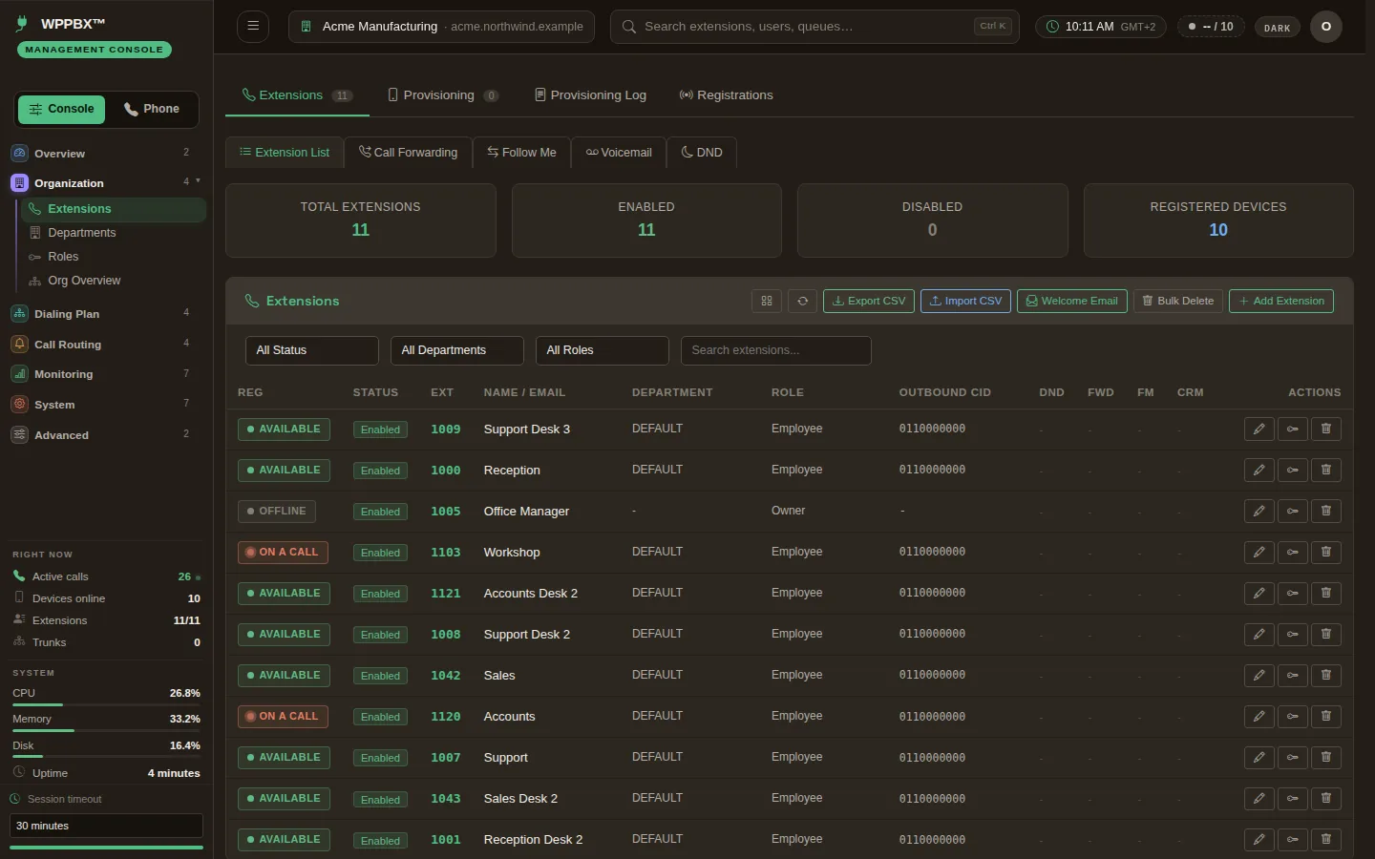The image size is (1375, 859).
Task: Toggle the DARK theme switch
Action: [x=1278, y=28]
